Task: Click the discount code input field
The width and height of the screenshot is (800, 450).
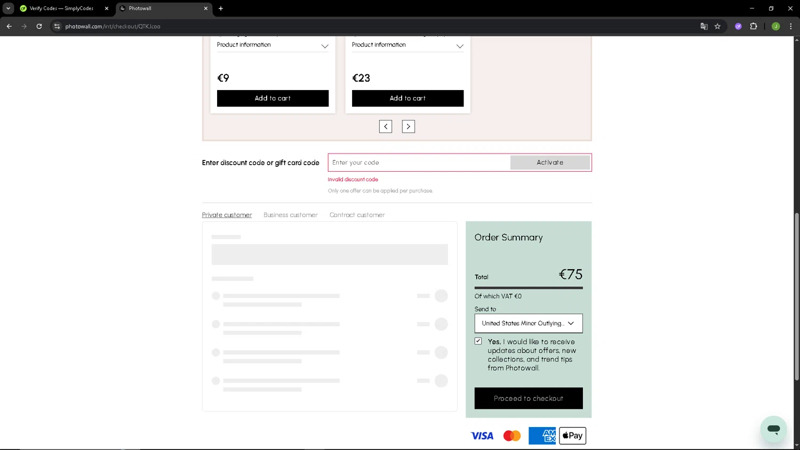Action: click(x=419, y=163)
